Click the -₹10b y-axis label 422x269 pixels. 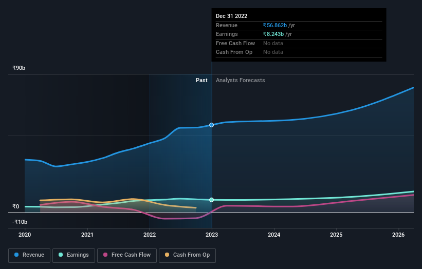click(20, 222)
